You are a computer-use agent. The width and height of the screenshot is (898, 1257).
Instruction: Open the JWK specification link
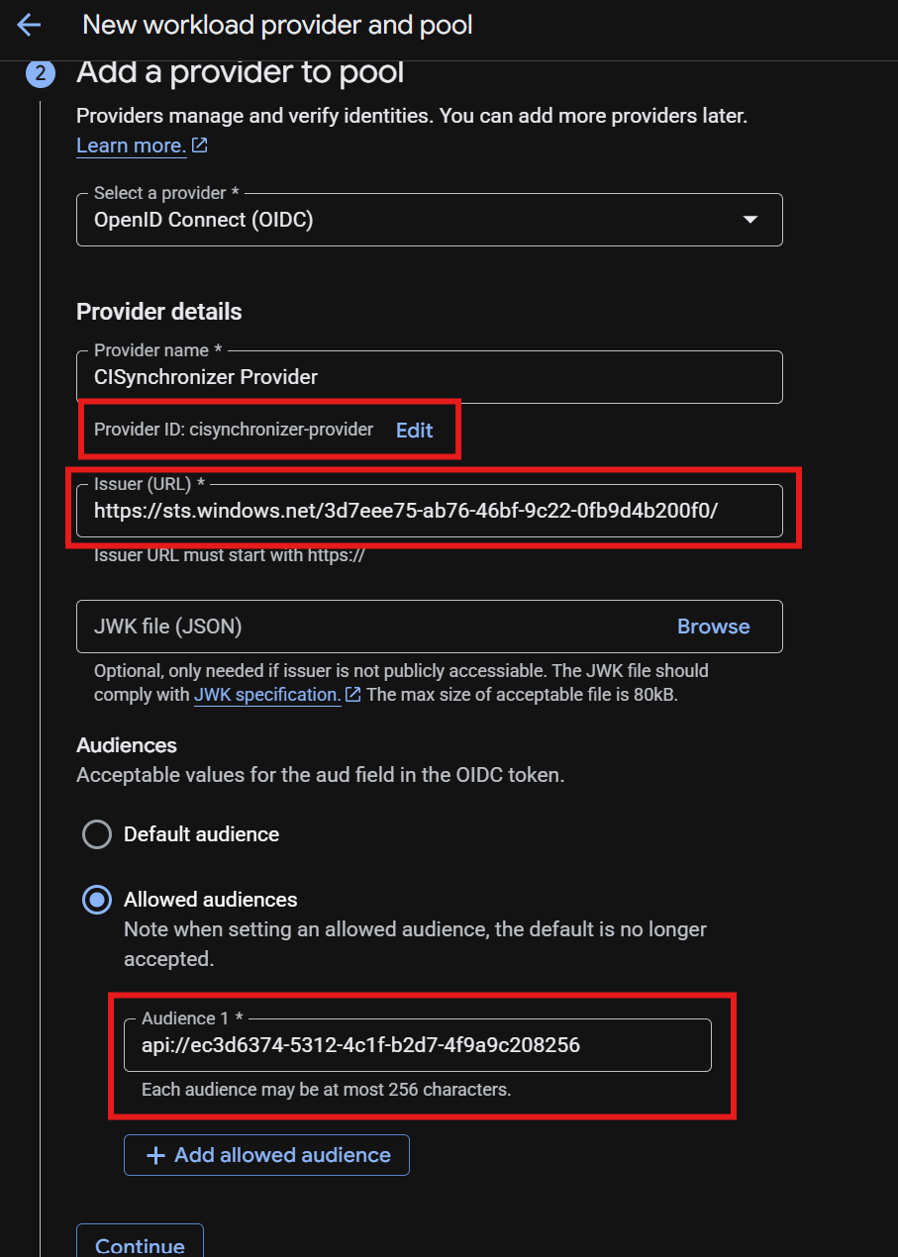(267, 695)
